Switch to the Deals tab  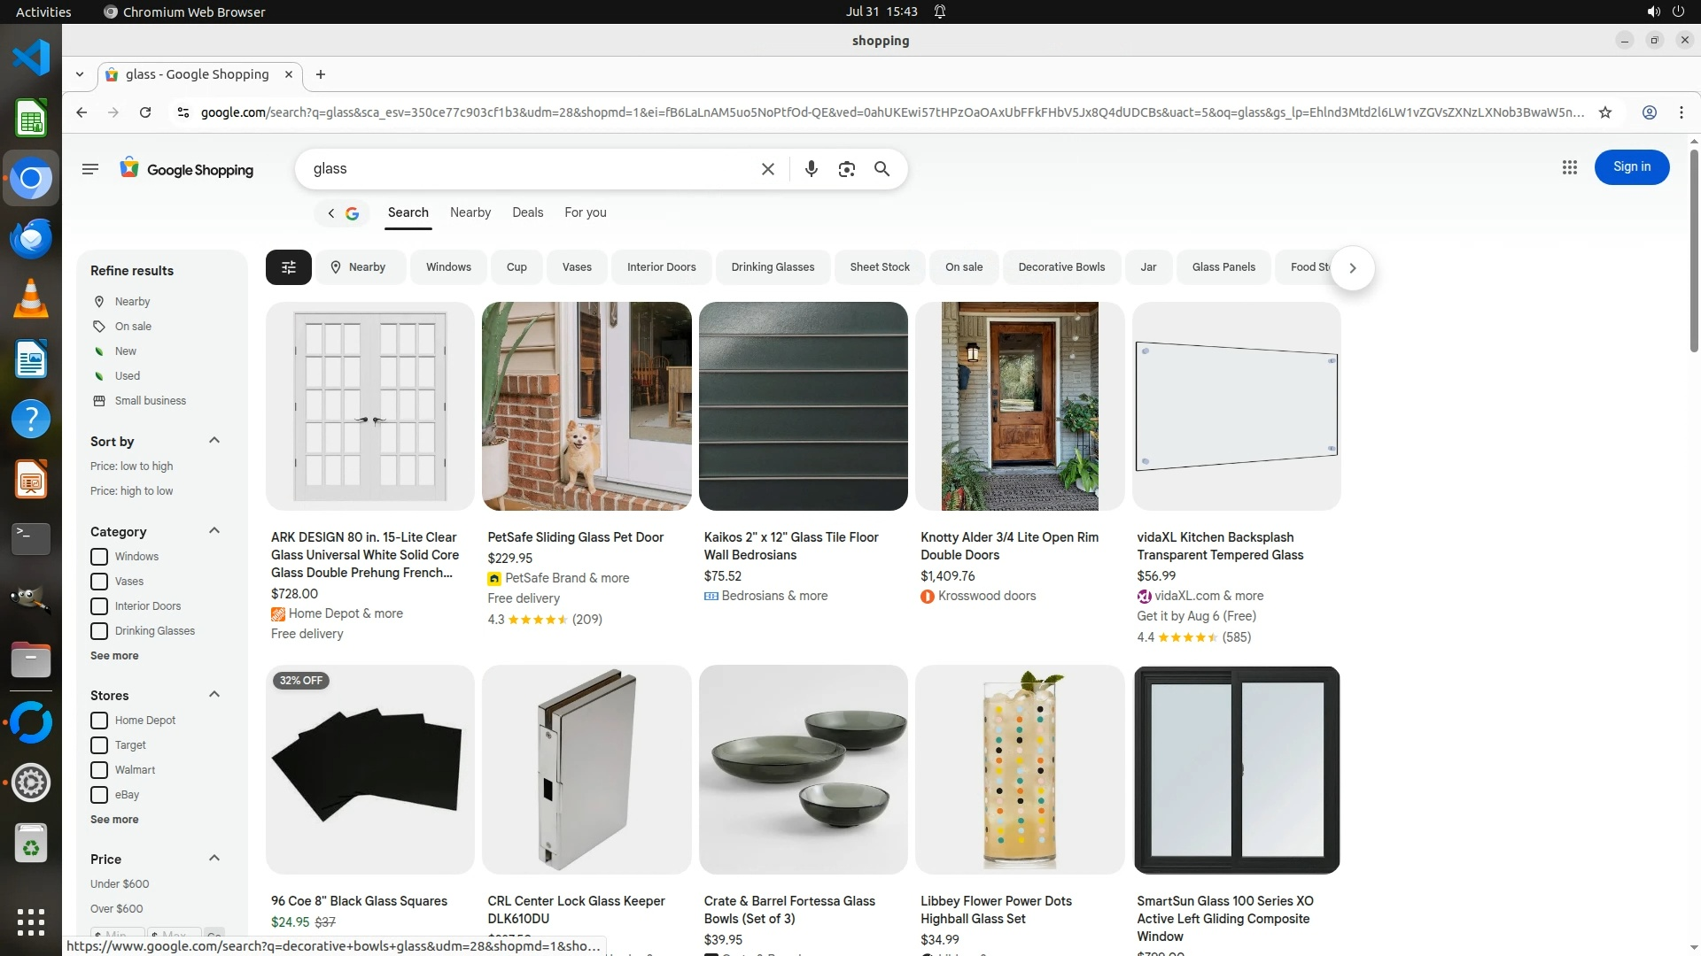click(x=527, y=212)
